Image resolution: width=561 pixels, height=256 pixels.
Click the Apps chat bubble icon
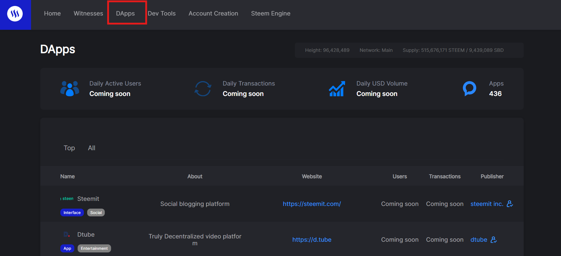tap(469, 89)
